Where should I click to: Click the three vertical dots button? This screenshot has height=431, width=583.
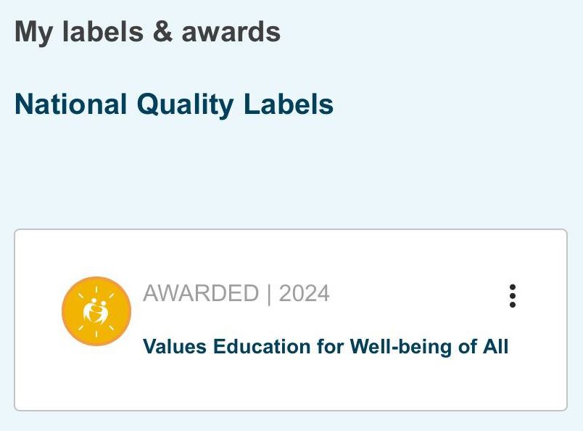[x=513, y=296]
